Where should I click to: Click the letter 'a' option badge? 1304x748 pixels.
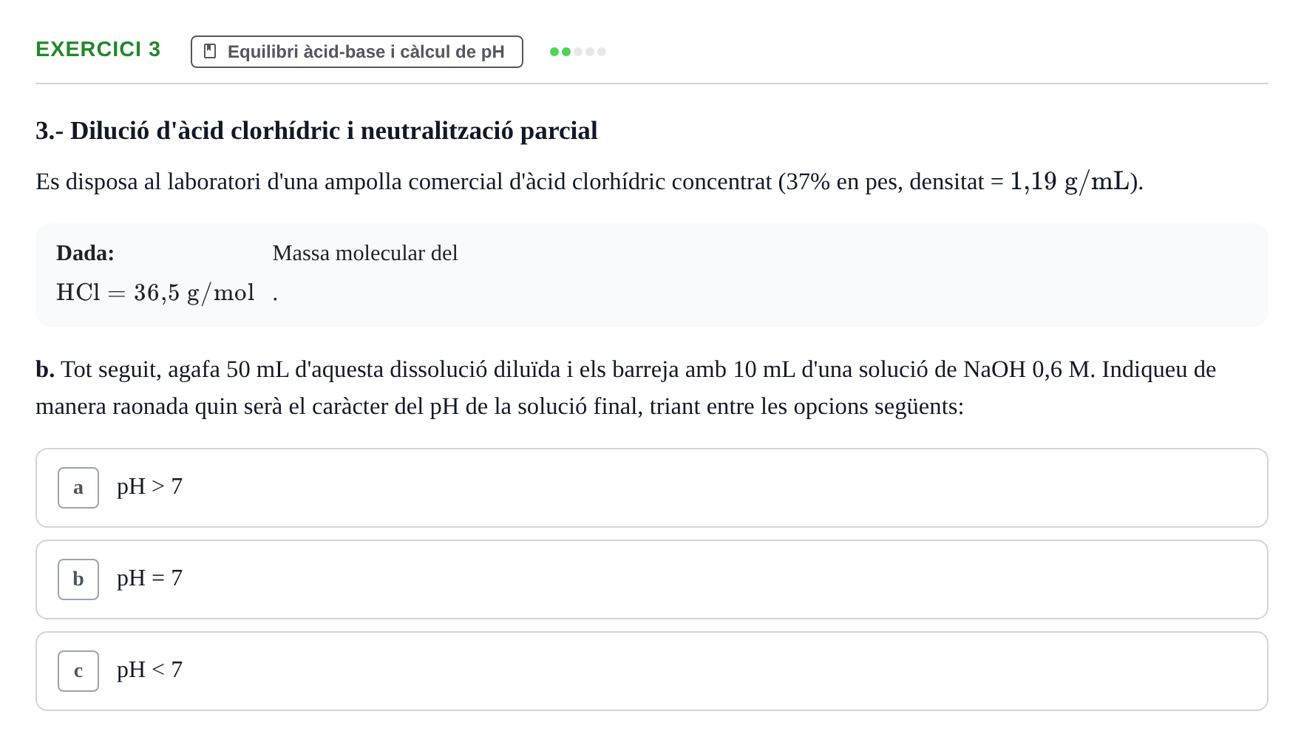pos(78,488)
